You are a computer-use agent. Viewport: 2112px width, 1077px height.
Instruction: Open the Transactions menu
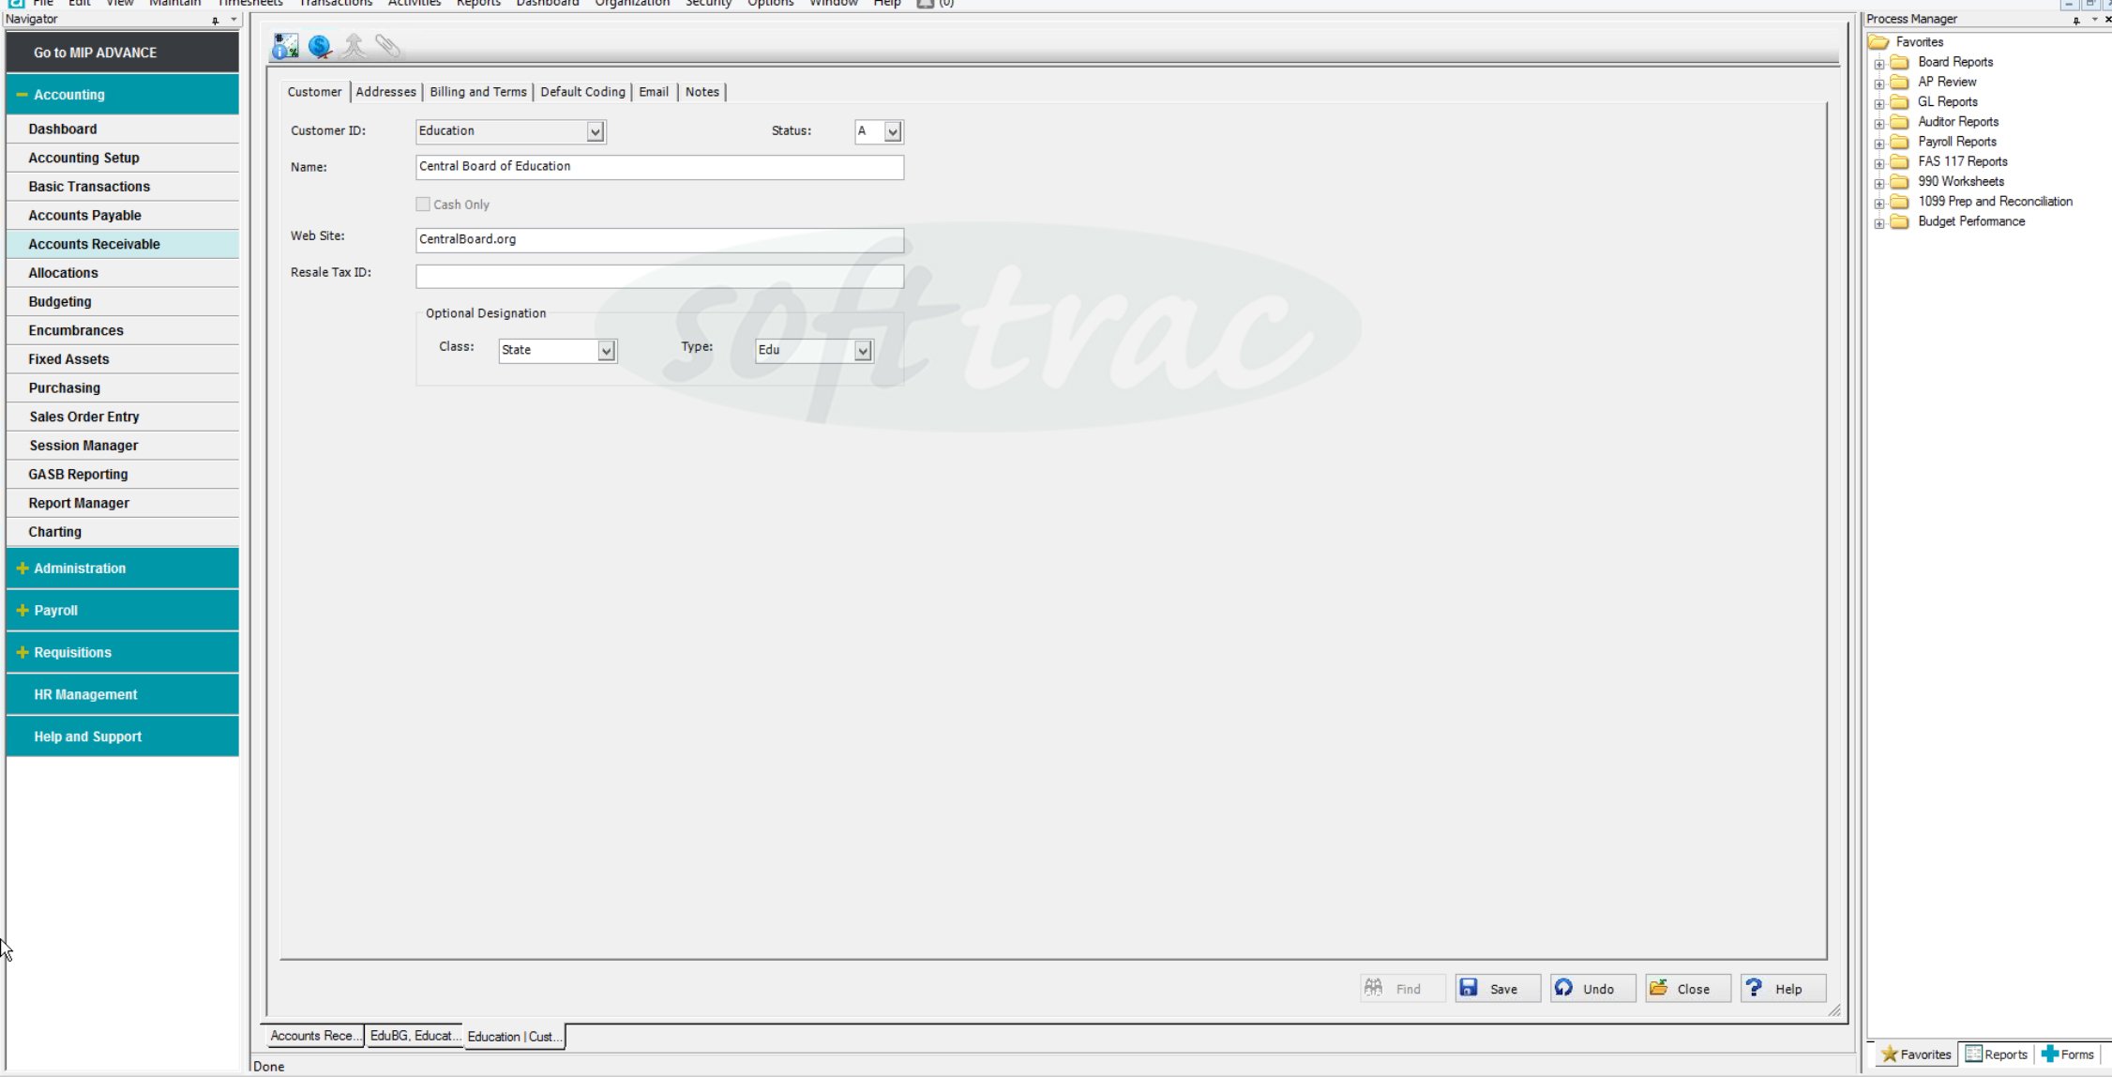coord(336,4)
